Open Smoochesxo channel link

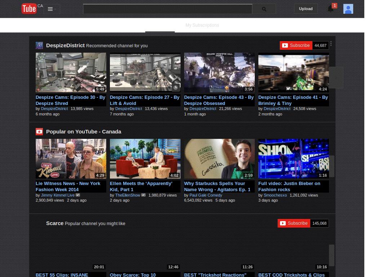(x=275, y=195)
